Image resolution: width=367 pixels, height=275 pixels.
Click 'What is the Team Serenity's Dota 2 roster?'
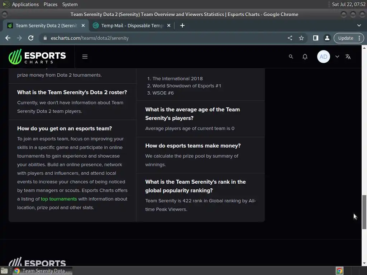click(72, 92)
